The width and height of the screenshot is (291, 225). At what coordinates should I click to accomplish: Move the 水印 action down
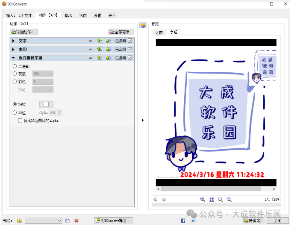click(x=109, y=49)
